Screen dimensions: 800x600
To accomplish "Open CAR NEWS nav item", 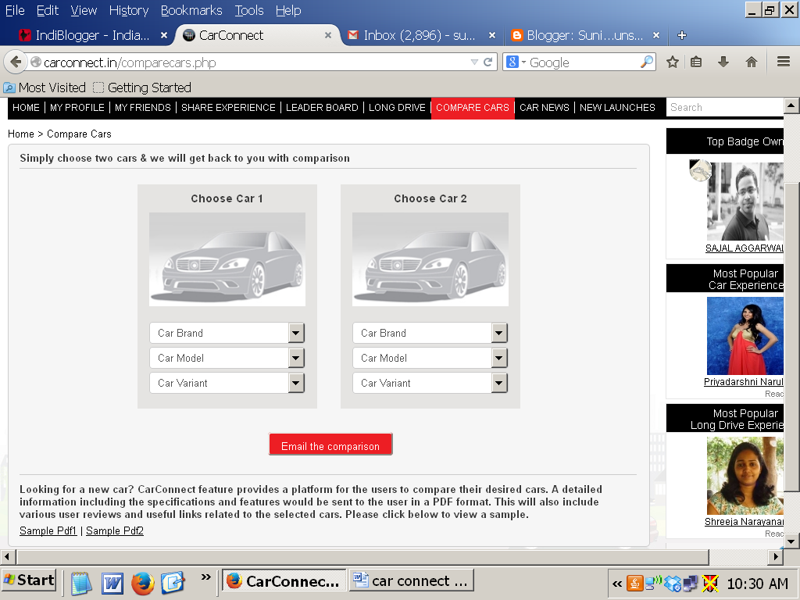I will click(545, 108).
